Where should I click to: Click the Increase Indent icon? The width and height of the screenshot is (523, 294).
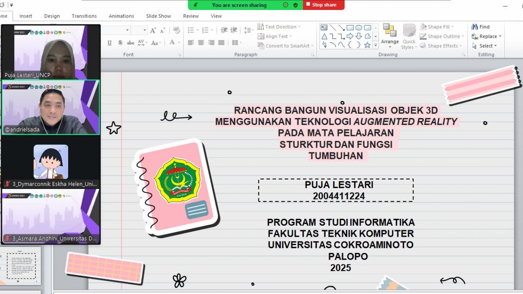tap(234, 30)
